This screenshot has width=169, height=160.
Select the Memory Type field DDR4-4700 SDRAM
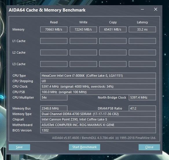point(98,114)
